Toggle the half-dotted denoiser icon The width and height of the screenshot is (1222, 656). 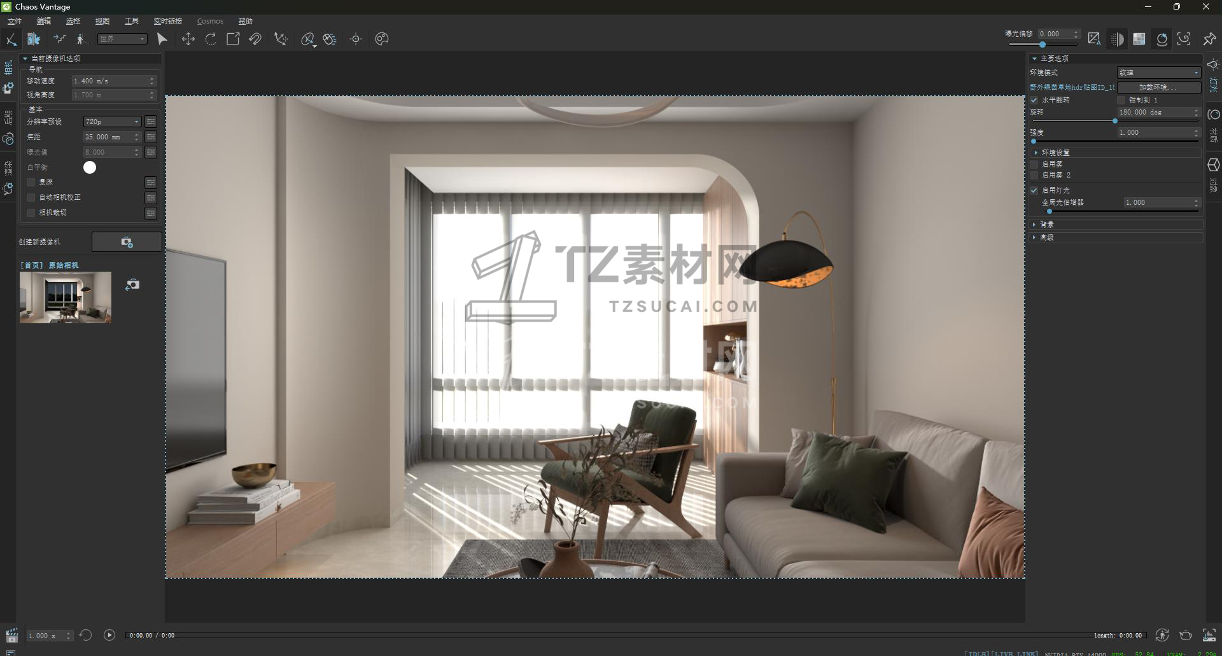pos(1117,39)
